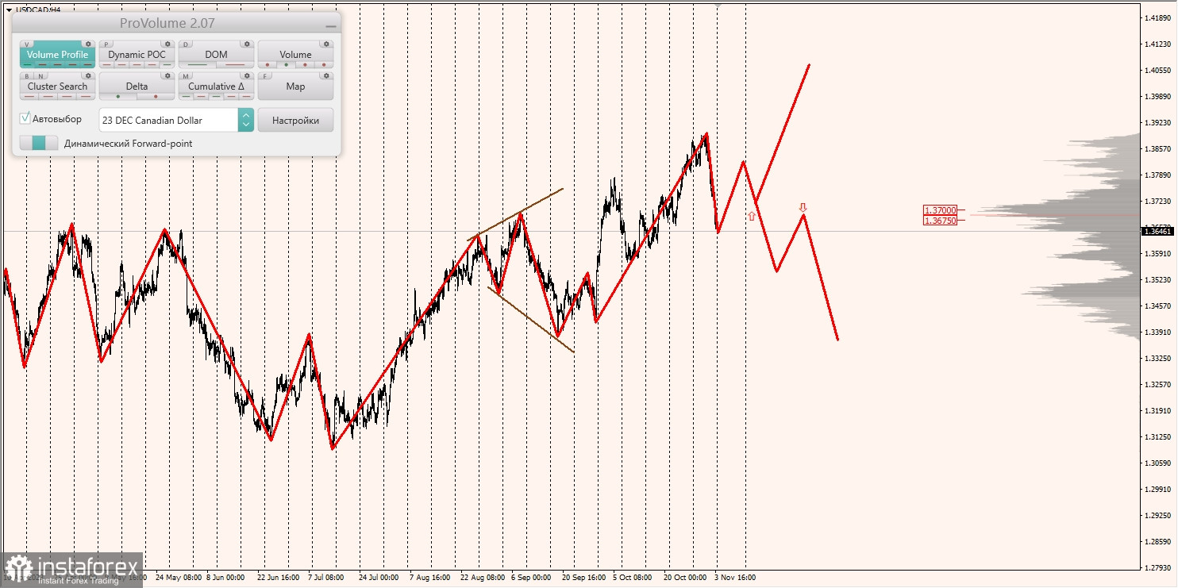
Task: Open the DOM indicator
Action: click(216, 55)
